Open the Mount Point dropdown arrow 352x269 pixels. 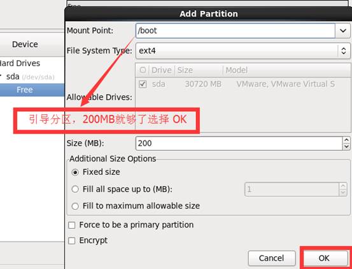(342, 31)
